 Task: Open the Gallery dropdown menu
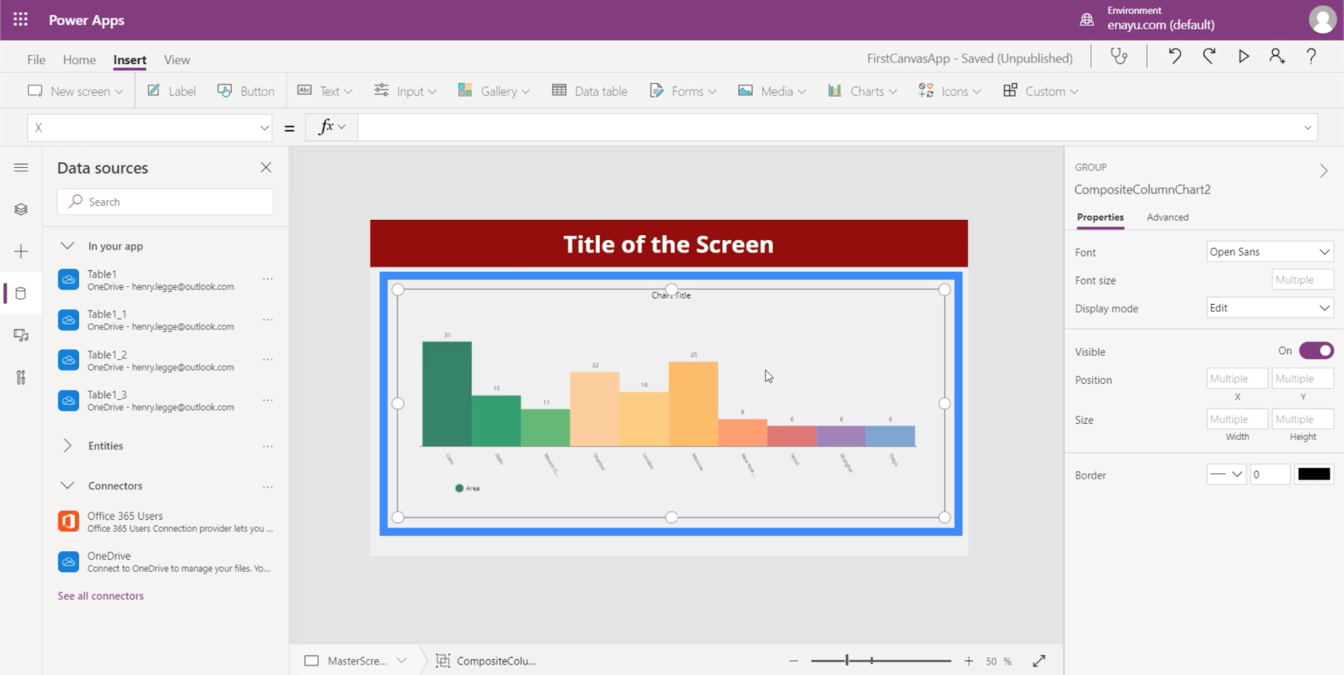tap(494, 91)
